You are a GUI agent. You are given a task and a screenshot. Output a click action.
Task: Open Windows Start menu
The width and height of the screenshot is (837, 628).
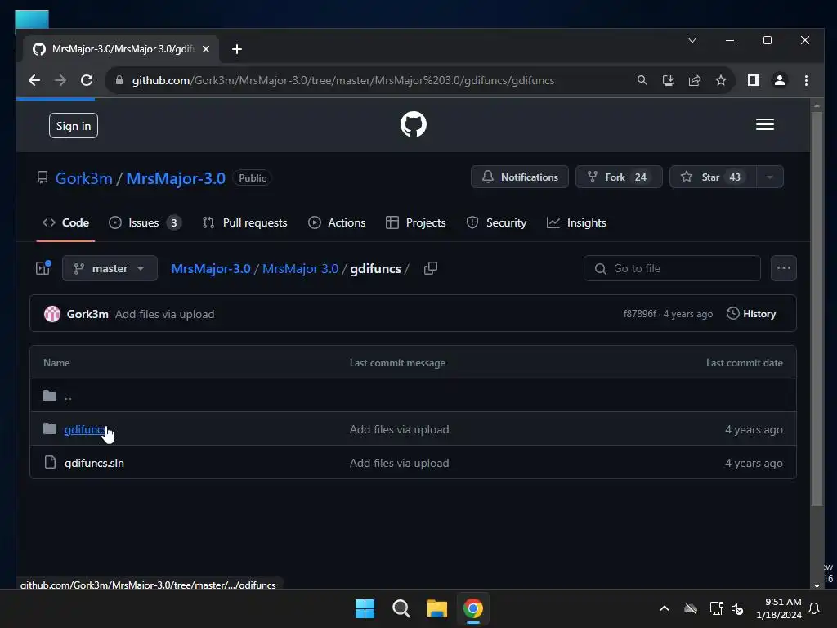click(x=365, y=608)
